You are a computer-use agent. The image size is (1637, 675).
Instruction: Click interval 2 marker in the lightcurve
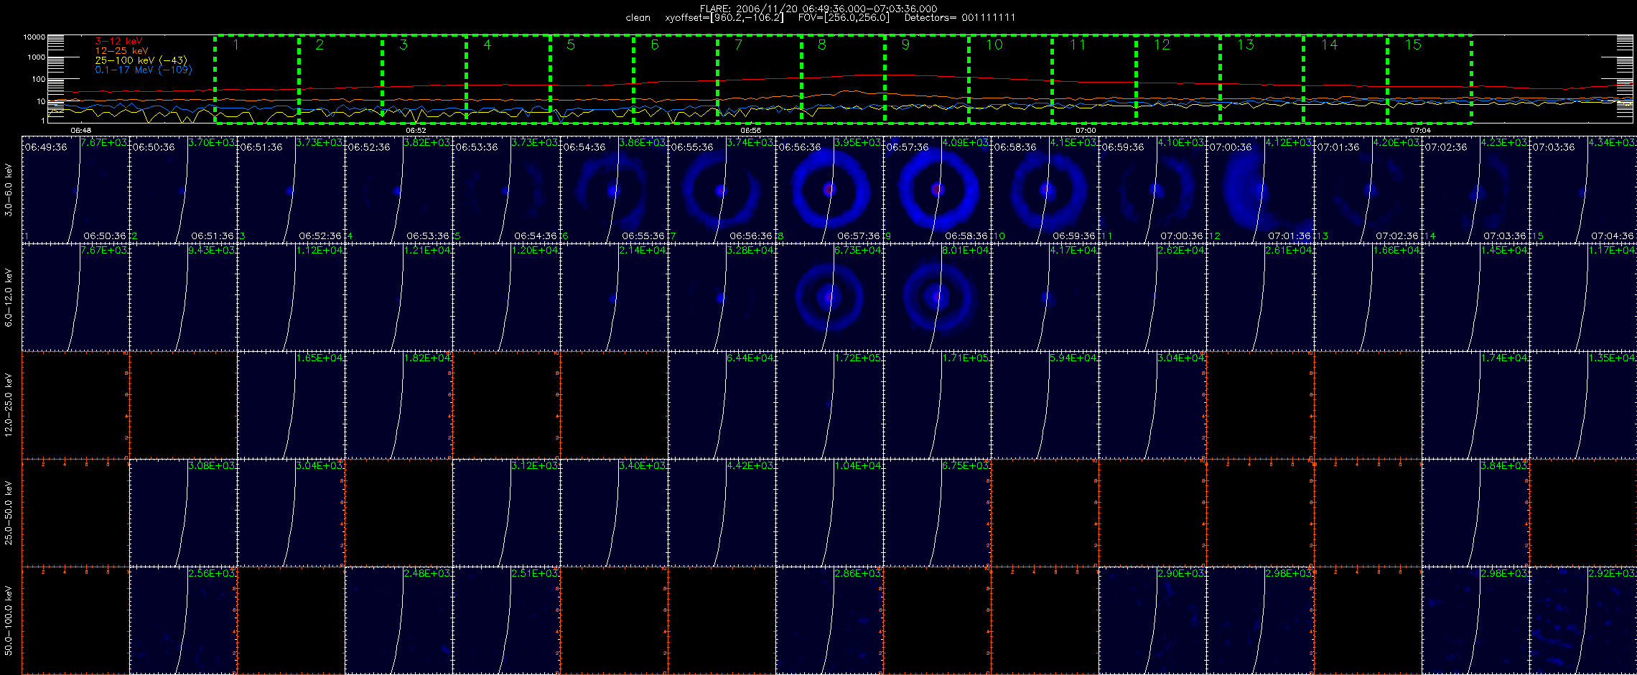[320, 45]
